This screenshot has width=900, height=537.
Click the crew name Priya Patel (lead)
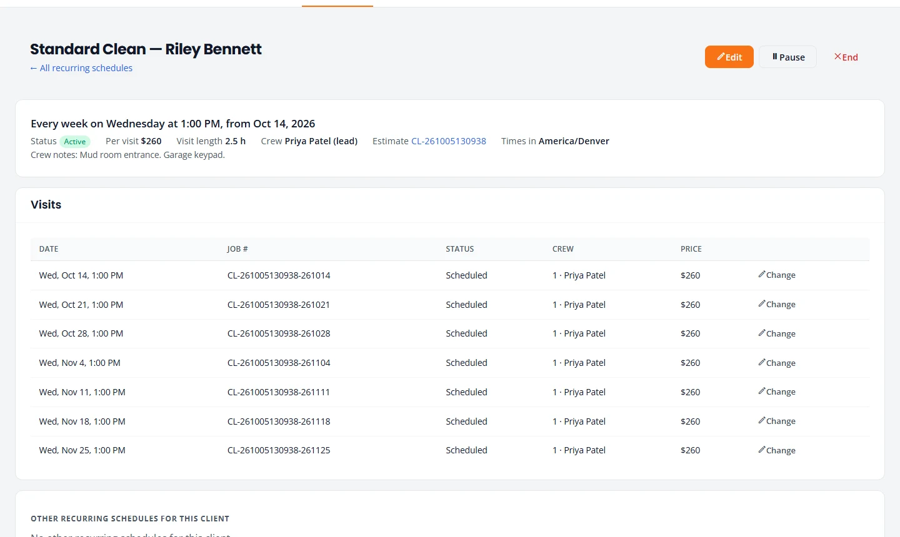[x=321, y=141]
